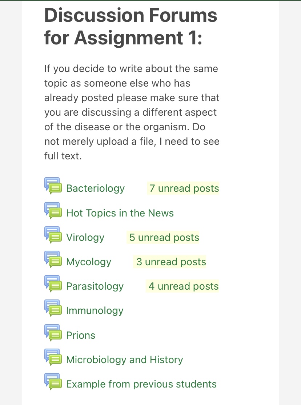Click the Mycology forum icon
Screen dimensions: 301x405
tap(53, 259)
